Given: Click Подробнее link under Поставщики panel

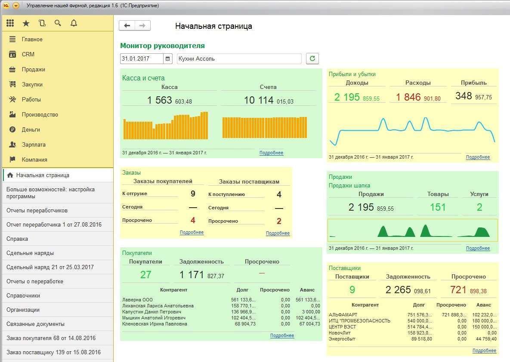Looking at the screenshot, I should 484,350.
